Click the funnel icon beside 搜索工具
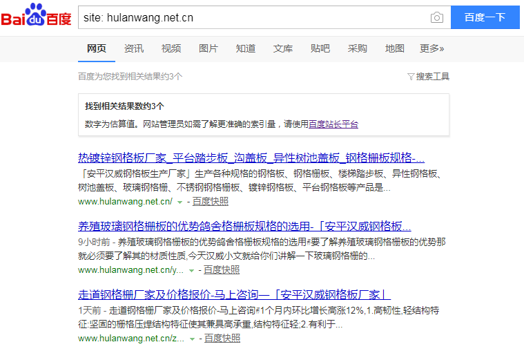 pos(411,77)
